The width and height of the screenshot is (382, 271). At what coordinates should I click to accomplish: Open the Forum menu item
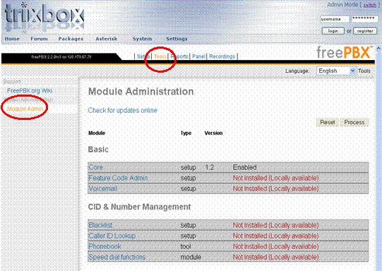(x=39, y=39)
